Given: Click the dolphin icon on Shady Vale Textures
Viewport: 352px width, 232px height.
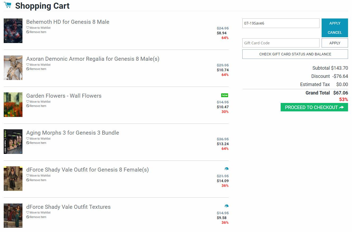Looking at the screenshot, I should coord(226,206).
